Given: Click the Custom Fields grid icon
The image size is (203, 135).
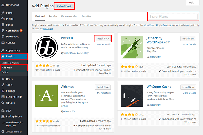Looking at the screenshot, I should [3, 97].
